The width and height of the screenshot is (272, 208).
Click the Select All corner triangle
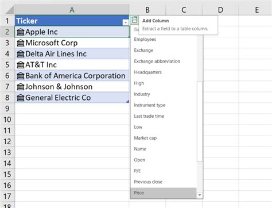(9, 10)
